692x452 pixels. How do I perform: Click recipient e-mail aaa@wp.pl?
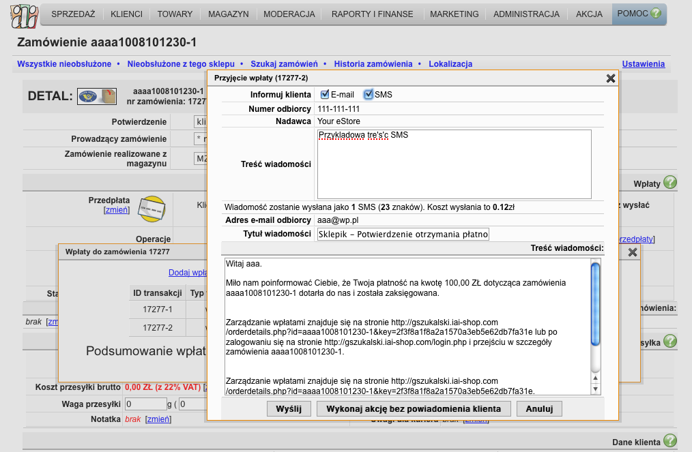[338, 220]
